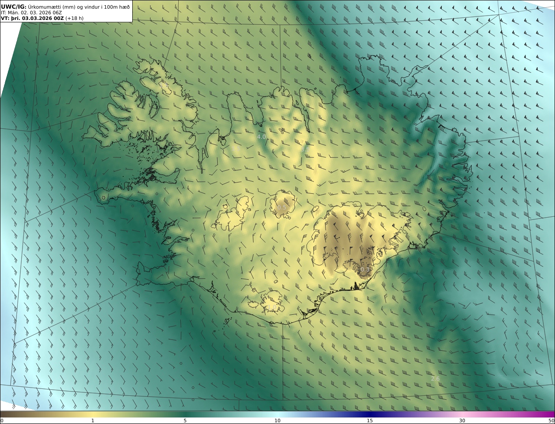Click the '15' tick on colorbar
The image size is (555, 424).
coord(370,421)
